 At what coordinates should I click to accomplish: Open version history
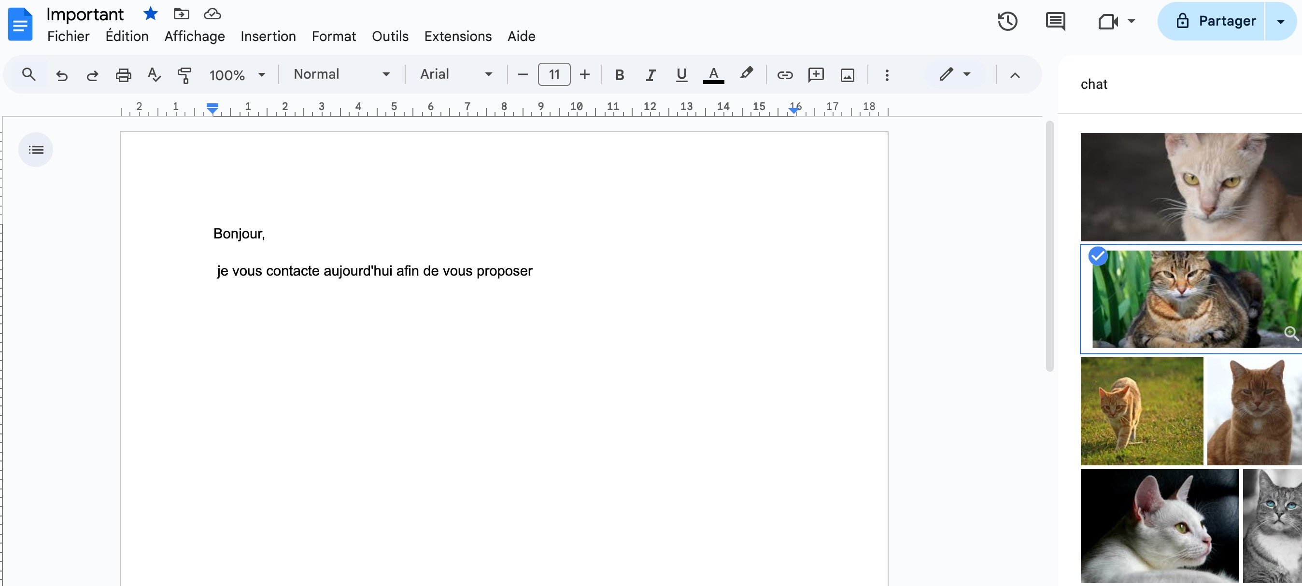[1008, 21]
